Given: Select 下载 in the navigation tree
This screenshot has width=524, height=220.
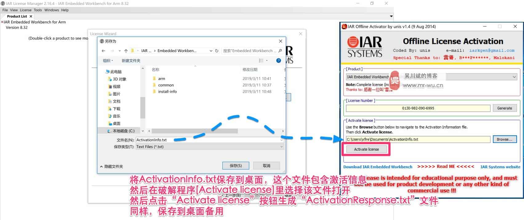Looking at the screenshot, I should [114, 109].
